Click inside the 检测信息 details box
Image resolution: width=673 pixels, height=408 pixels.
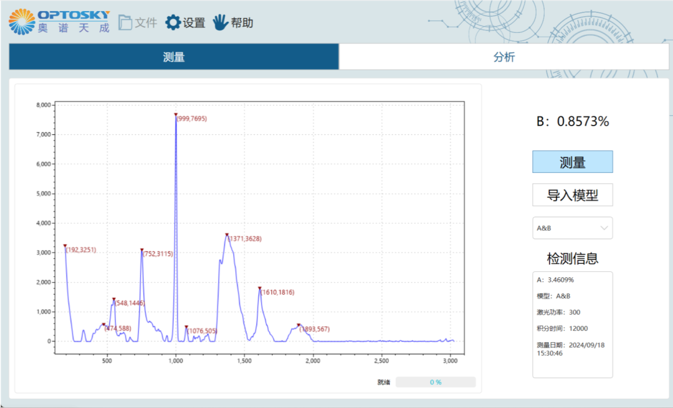pyautogui.click(x=572, y=324)
